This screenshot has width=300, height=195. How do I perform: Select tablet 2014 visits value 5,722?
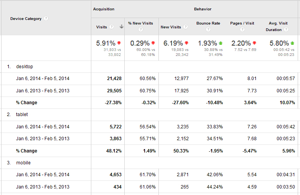pyautogui.click(x=115, y=127)
